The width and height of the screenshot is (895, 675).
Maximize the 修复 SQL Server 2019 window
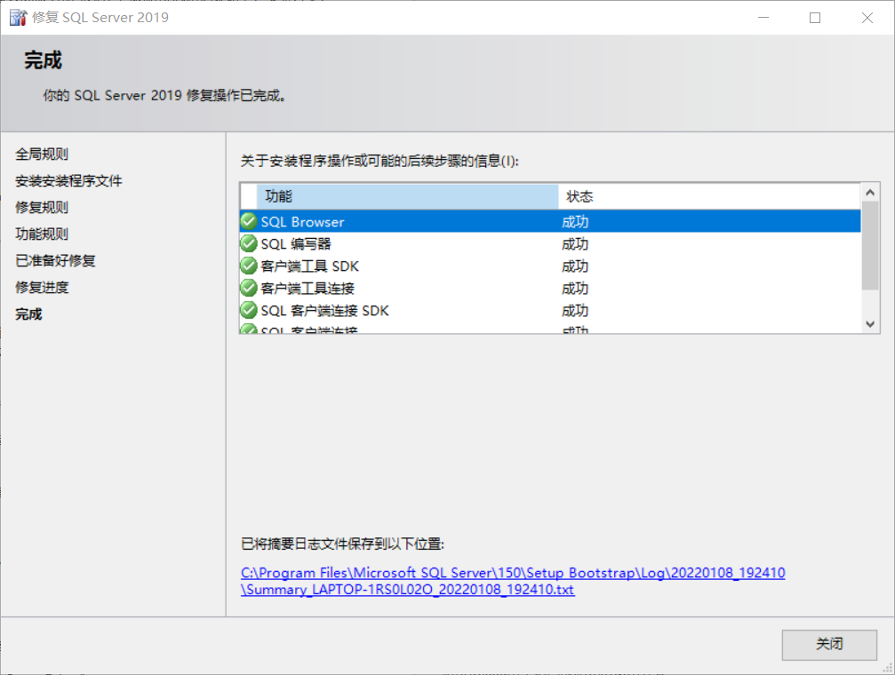pos(815,18)
